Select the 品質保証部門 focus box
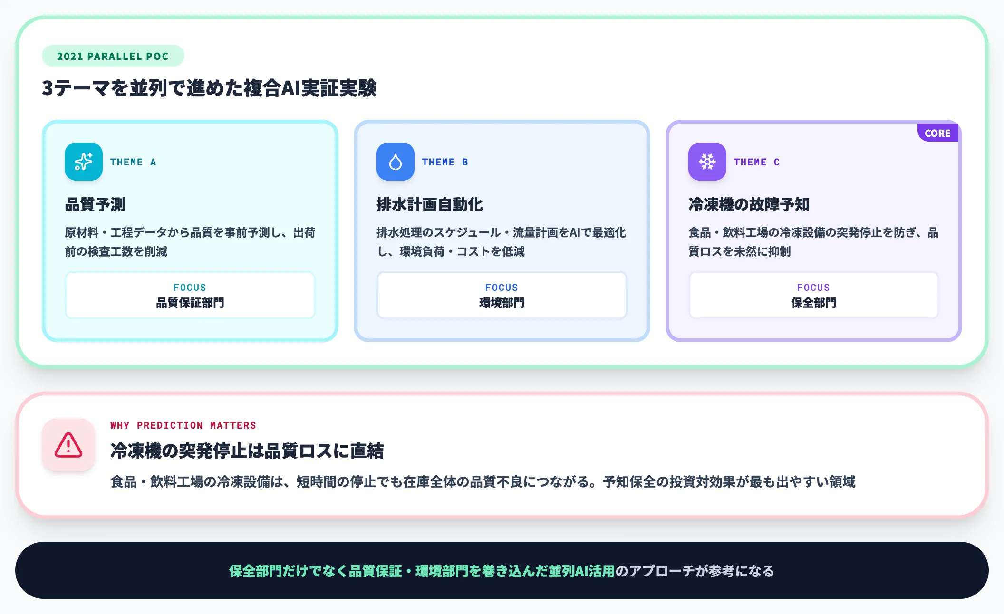Image resolution: width=1004 pixels, height=614 pixels. [190, 295]
